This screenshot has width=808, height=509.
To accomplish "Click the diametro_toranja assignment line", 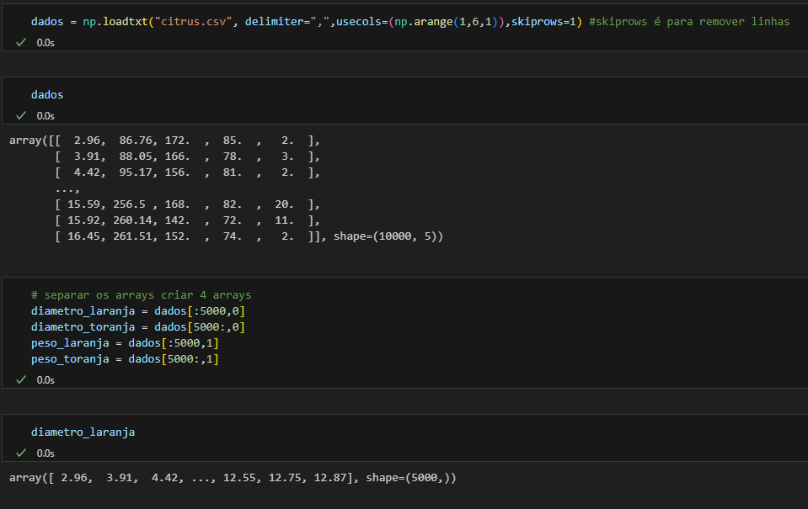I will click(x=138, y=326).
